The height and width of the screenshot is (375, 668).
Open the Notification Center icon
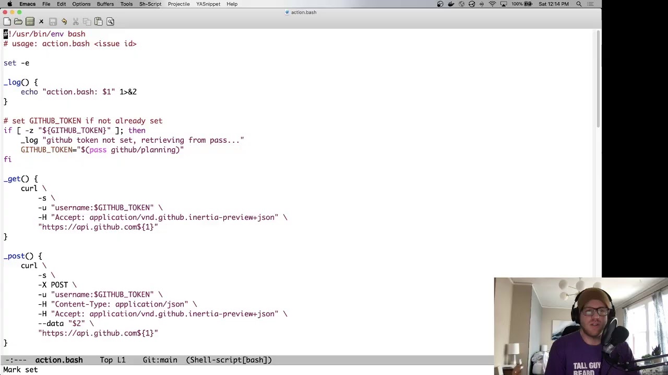[x=591, y=4]
